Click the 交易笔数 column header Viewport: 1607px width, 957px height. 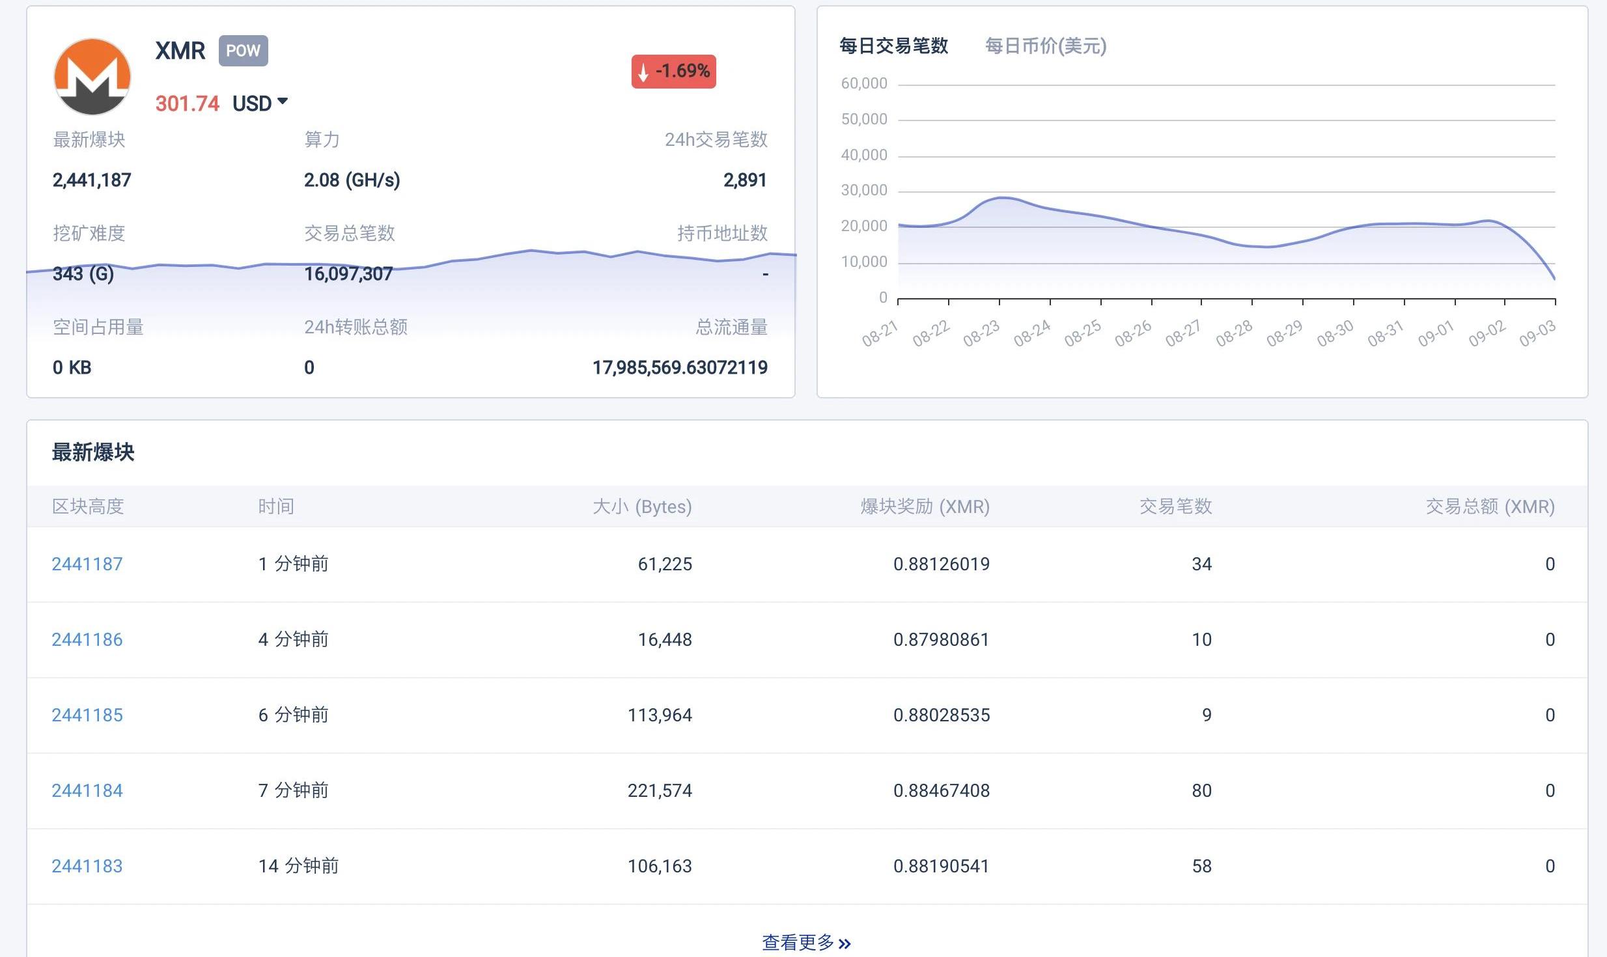pos(1175,506)
